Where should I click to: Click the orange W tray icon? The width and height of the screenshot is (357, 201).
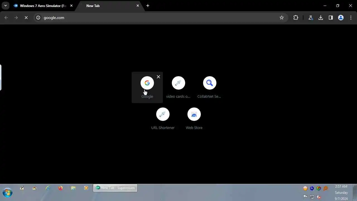coord(305,188)
